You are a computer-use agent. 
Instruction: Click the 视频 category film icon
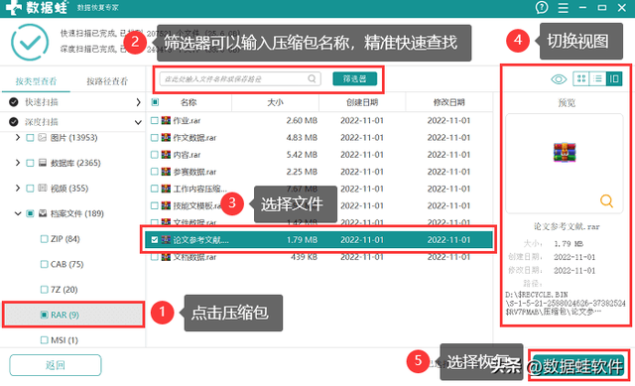(x=42, y=188)
